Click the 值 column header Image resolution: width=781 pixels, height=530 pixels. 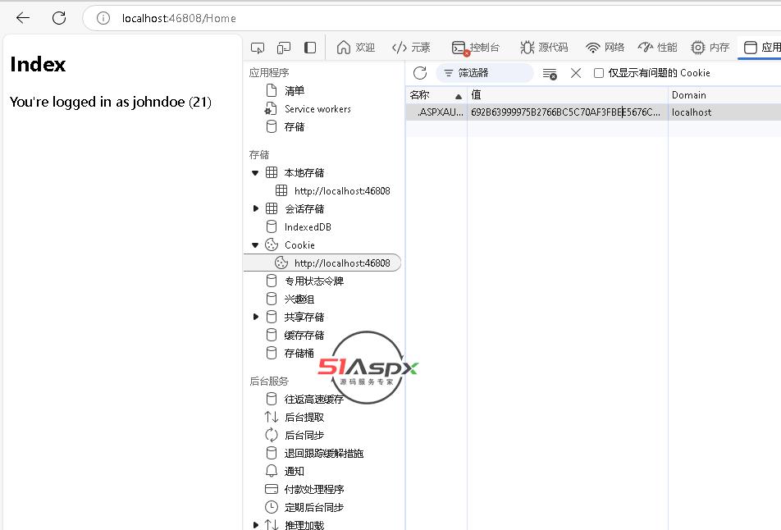568,94
